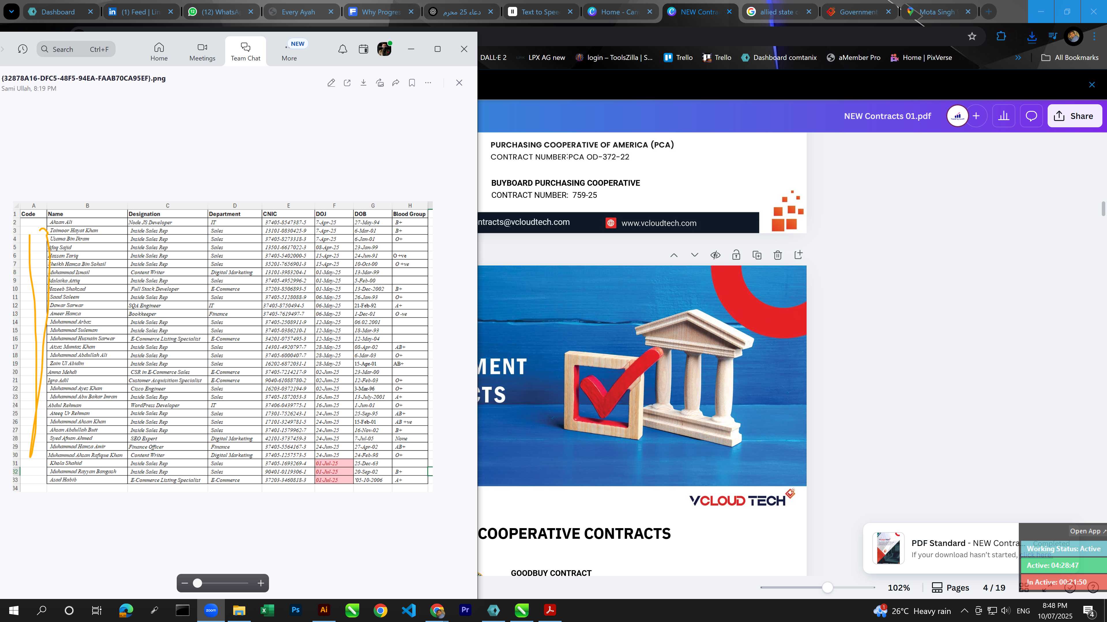Move Canva page down chevron
Viewport: 1107px width, 622px height.
[x=694, y=255]
